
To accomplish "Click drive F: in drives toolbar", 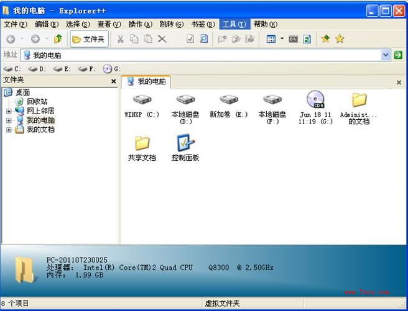I will point(86,69).
